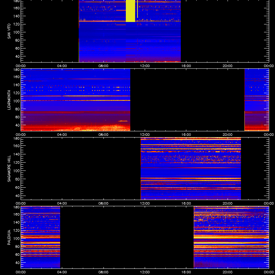
Task: Click the 08:00 time label under San Vito plot
Action: click(103, 66)
